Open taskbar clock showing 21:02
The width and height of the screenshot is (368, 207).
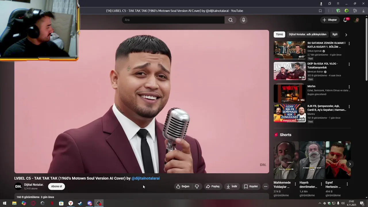pos(351,203)
